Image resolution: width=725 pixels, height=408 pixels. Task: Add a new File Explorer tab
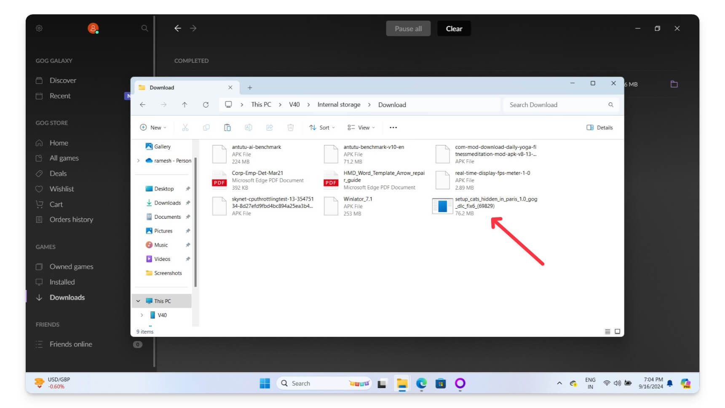pyautogui.click(x=250, y=88)
